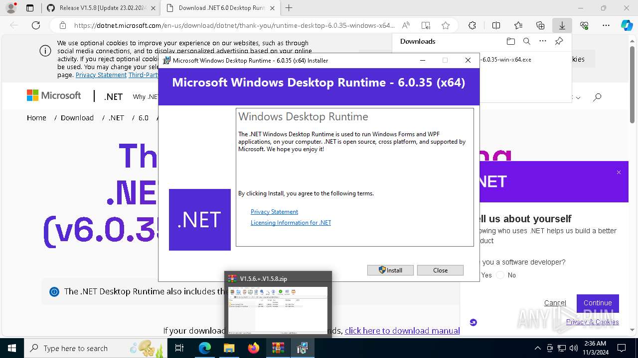Click the taskbar search box

tap(96, 348)
